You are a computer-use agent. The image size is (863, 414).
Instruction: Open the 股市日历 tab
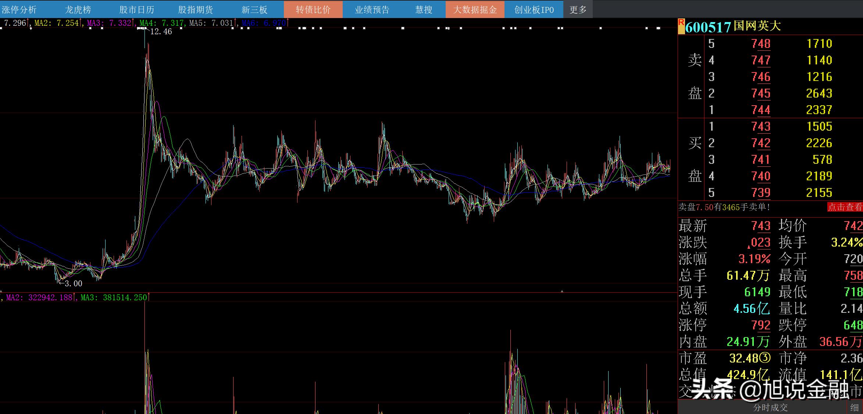(137, 10)
